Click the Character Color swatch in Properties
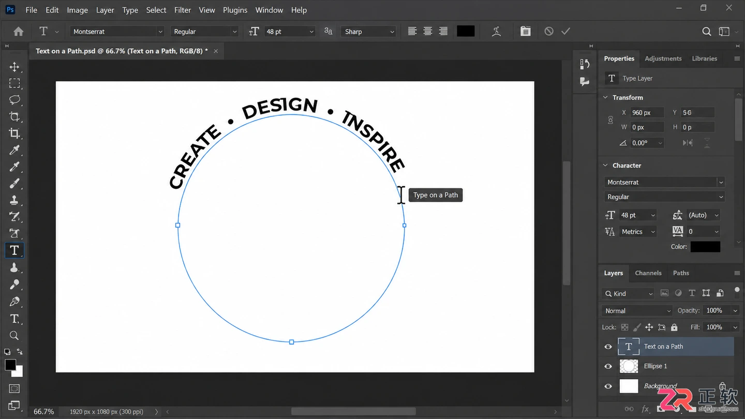 [x=705, y=247]
